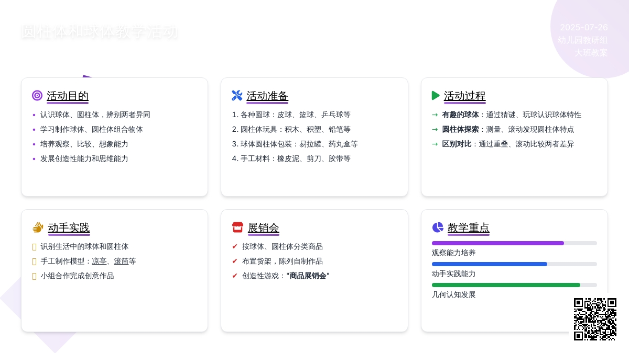629x353 pixels.
Task: Click the text 幼儿园教研组
Action: 583,40
